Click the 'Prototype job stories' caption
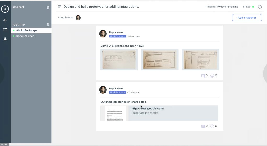The width and height of the screenshot is (267, 146). pos(145,113)
